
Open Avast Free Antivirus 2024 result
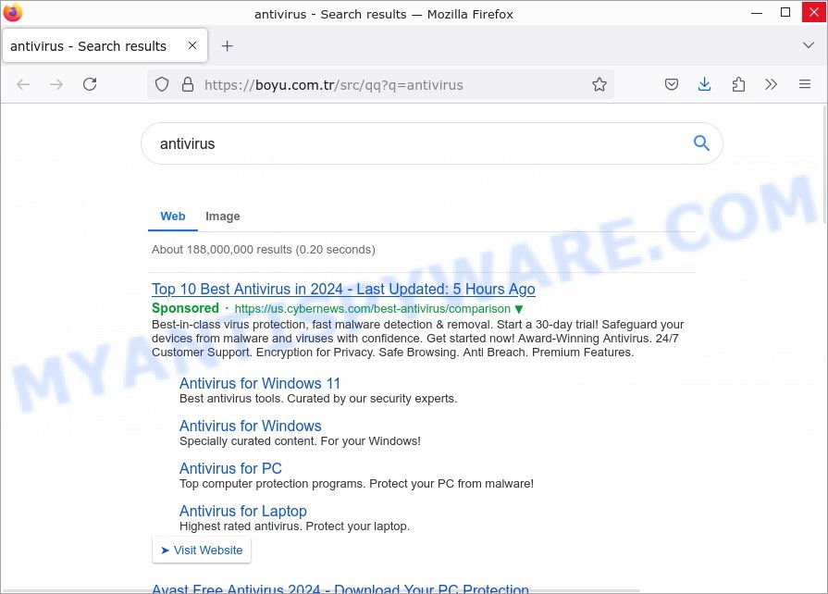[340, 588]
